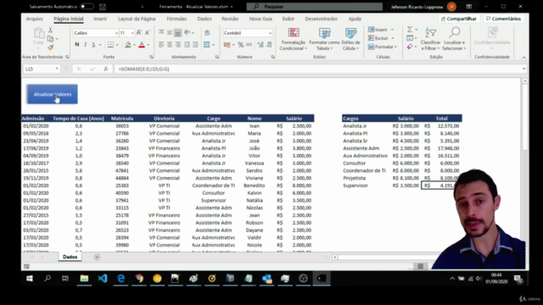Open the Windows Start menu
The height and width of the screenshot is (305, 543).
coord(30,279)
